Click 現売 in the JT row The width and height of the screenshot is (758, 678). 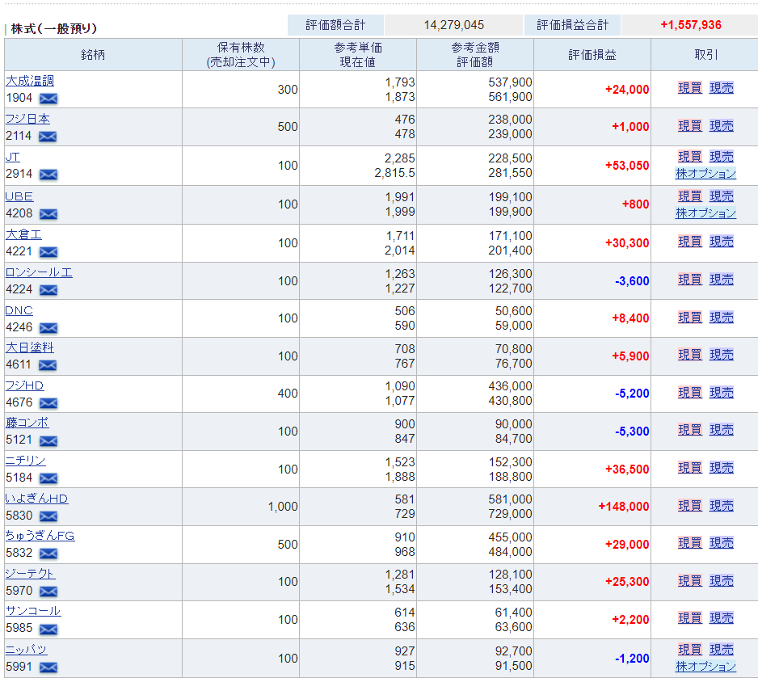[722, 157]
